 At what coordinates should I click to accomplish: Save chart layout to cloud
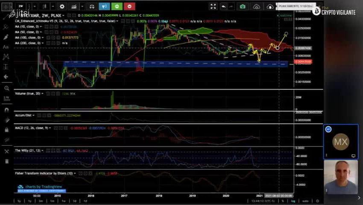[x=270, y=7]
